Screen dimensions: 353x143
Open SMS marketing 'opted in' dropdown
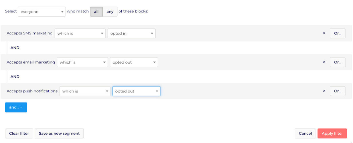(x=132, y=33)
